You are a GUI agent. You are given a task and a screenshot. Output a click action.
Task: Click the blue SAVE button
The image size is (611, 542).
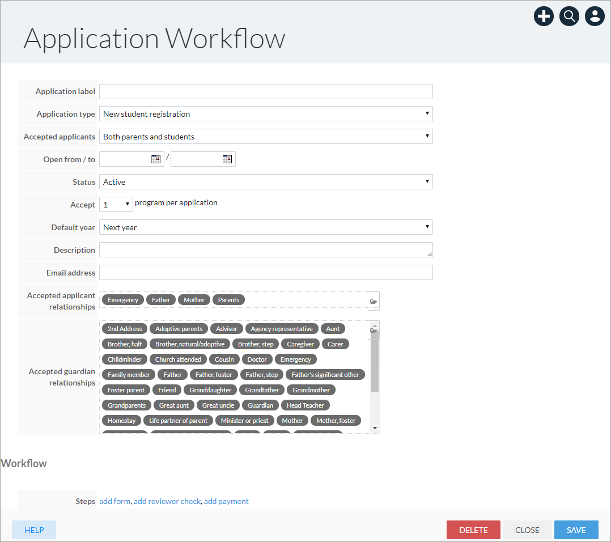(x=576, y=530)
